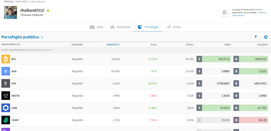Viewport: 271px width, 131px height.
Task: Click the ADA buy button 2.1521
Action: click(251, 71)
